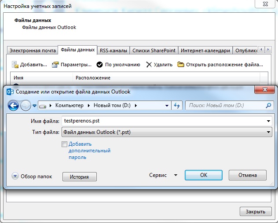Expand arrow after Компьютер breadcrumb
Viewport: 278px width, 223px height.
point(89,106)
